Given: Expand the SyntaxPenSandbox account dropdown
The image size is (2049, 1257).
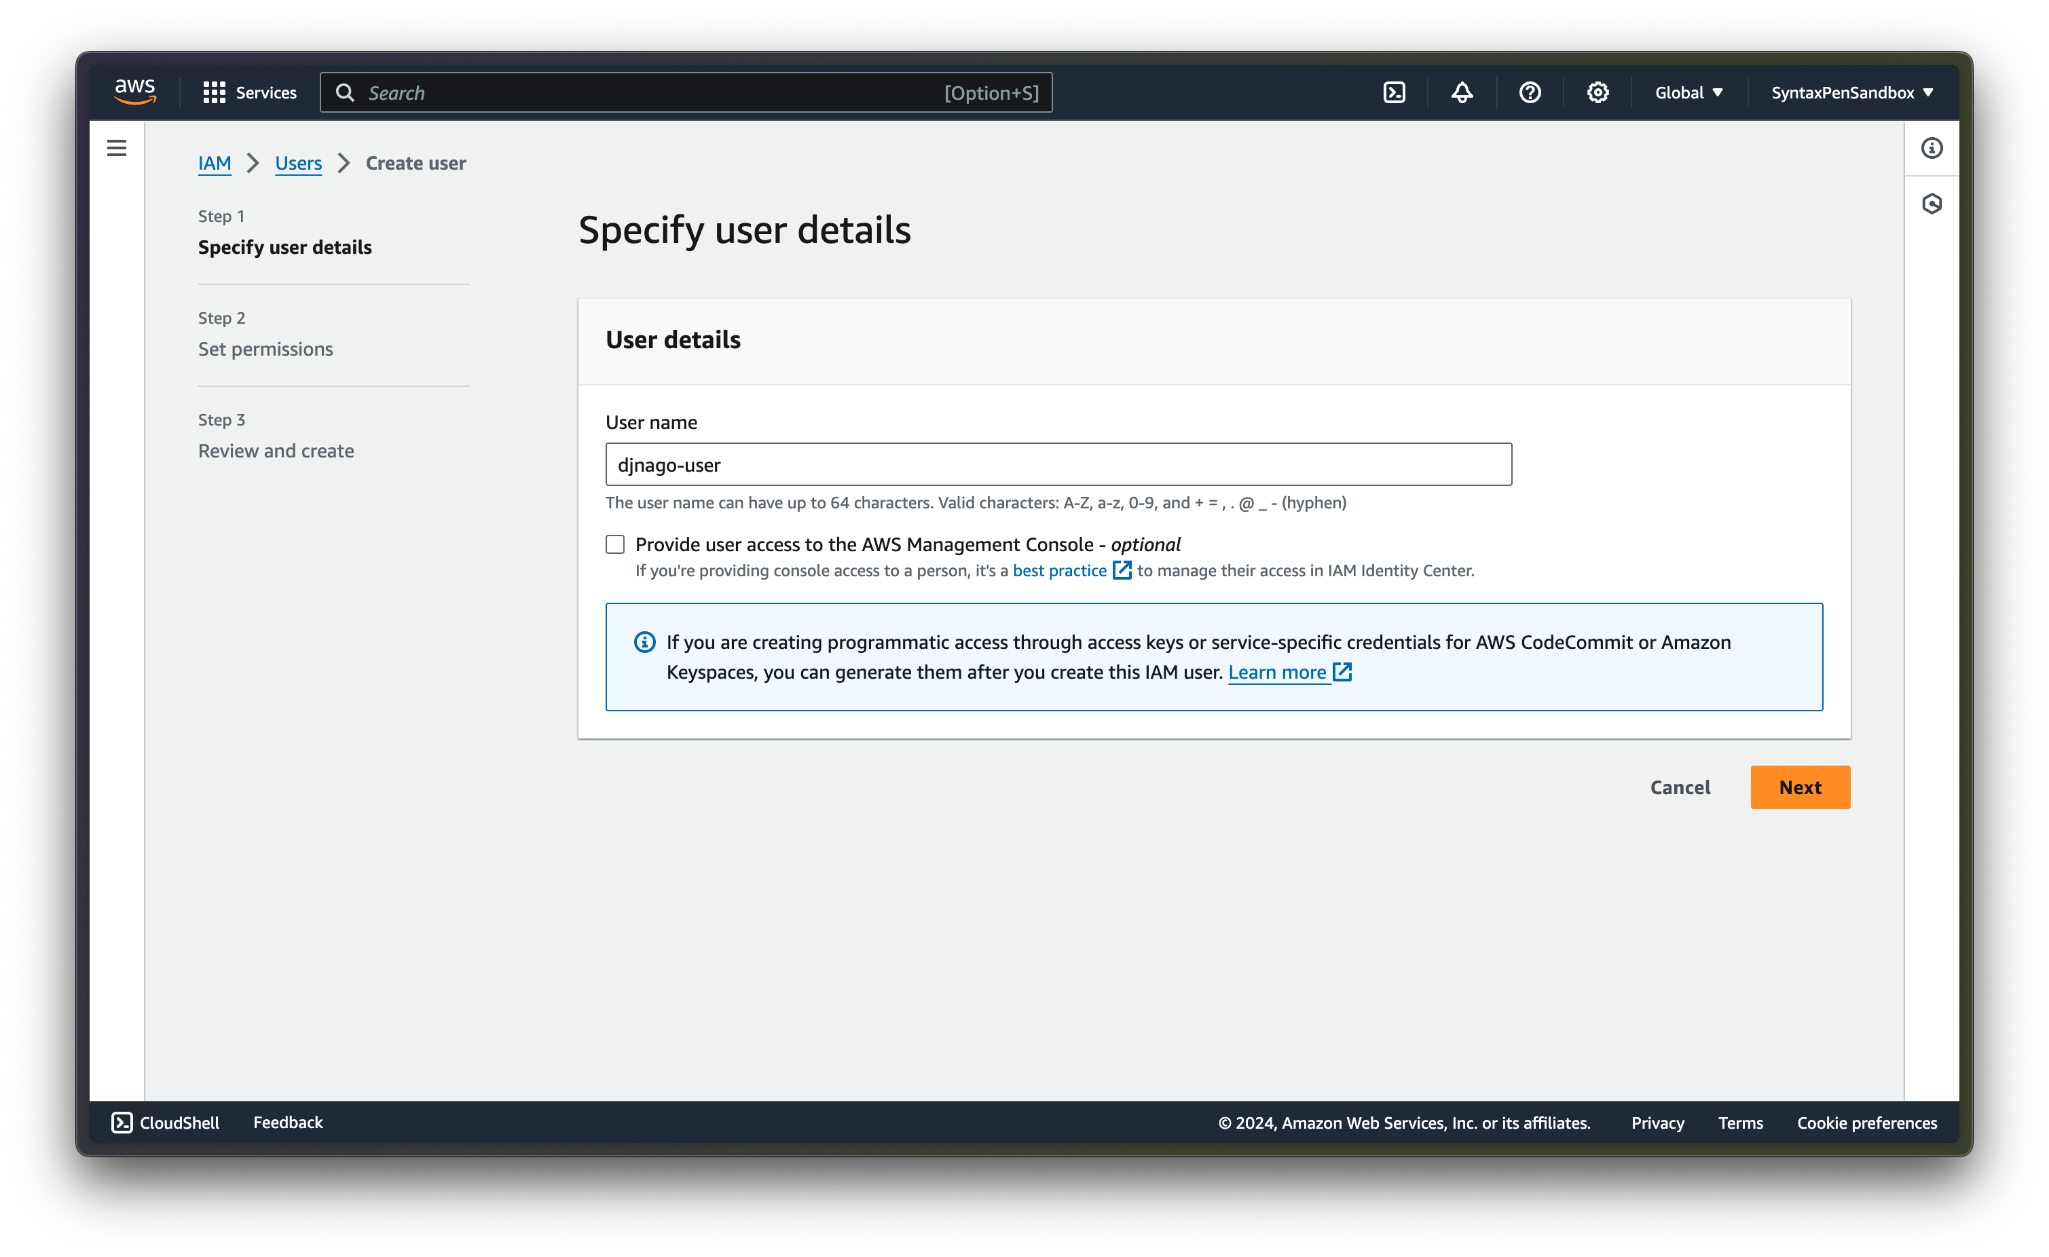Looking at the screenshot, I should pos(1851,92).
